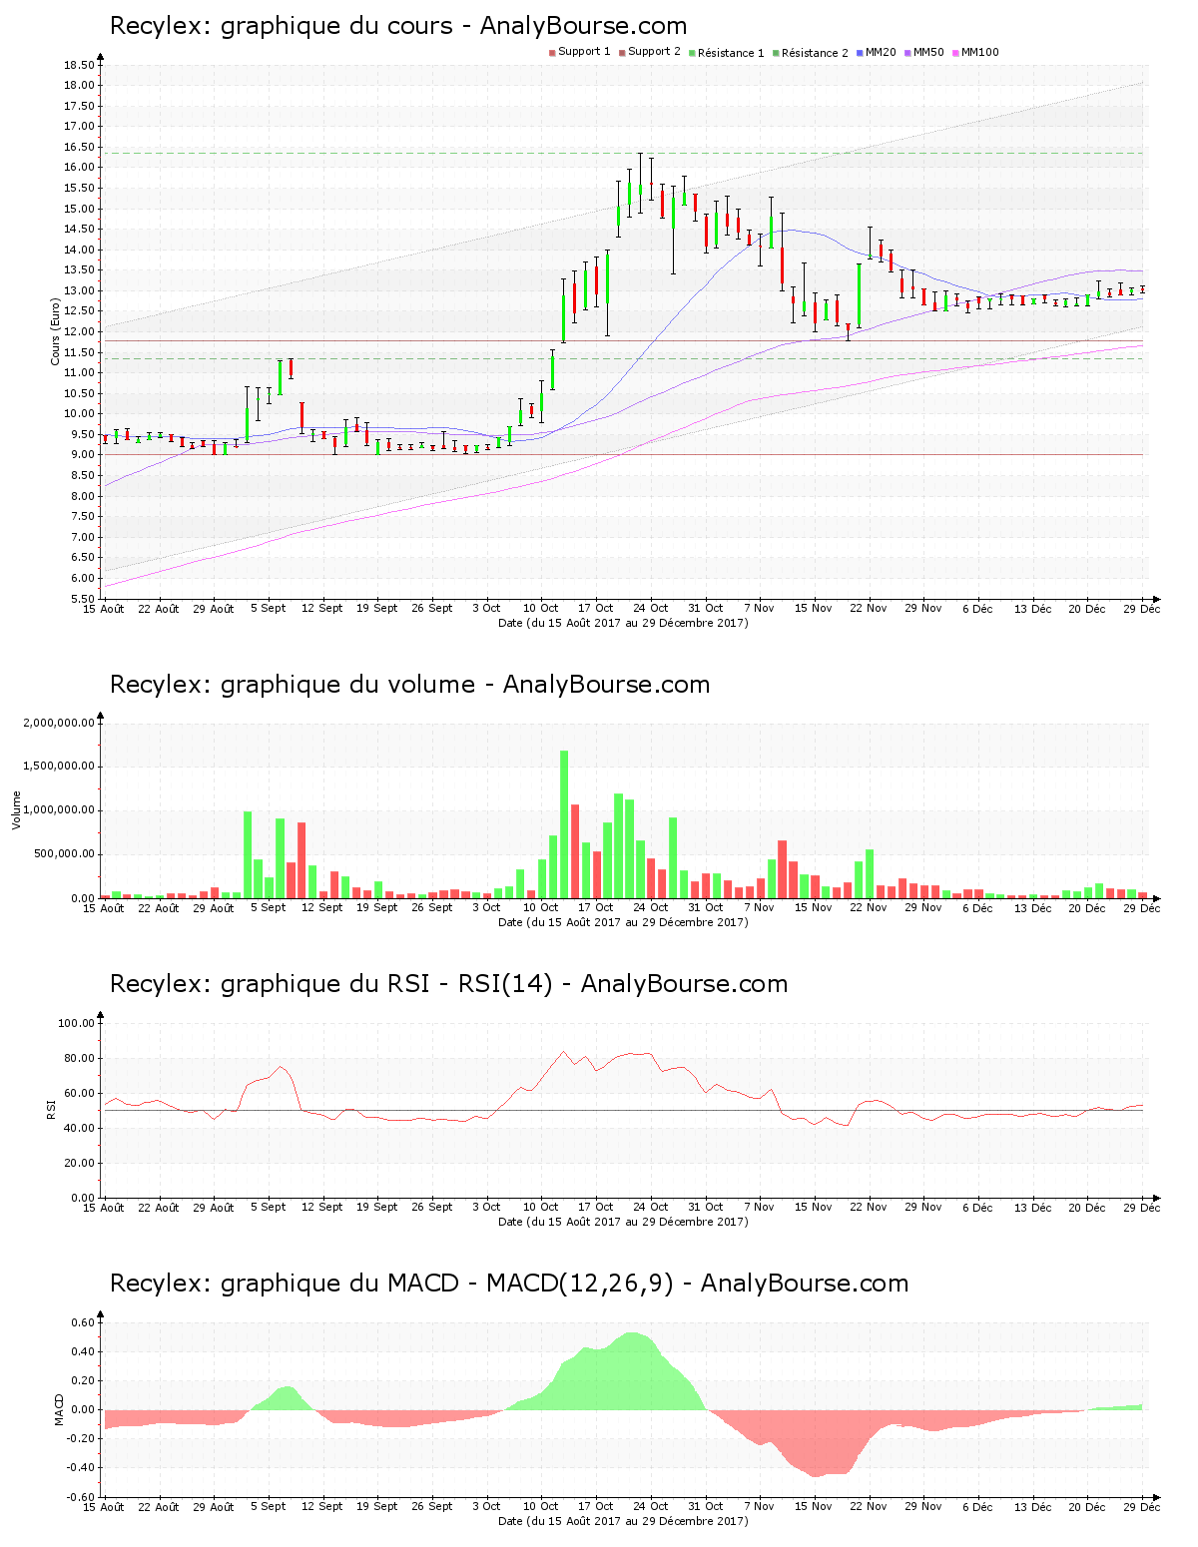This screenshot has height=1547, width=1198.
Task: Click '5 Sept' on the RSI chart date axis
Action: click(x=268, y=1207)
